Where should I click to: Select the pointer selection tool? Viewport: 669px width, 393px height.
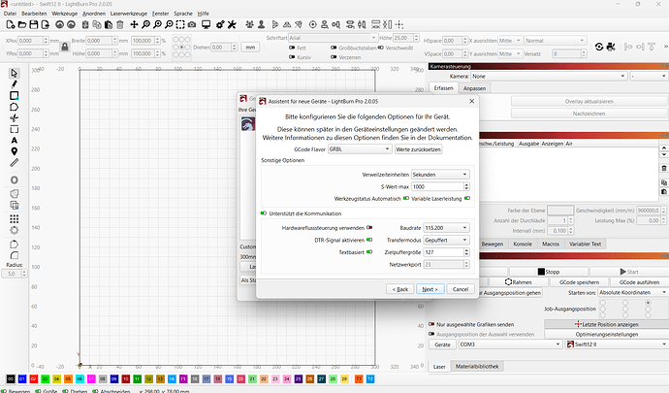tap(14, 74)
